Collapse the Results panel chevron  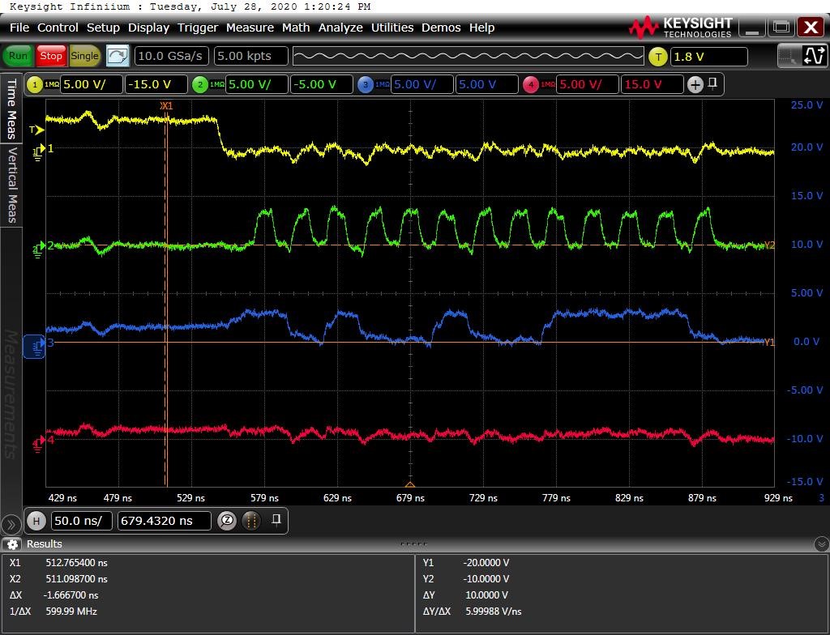click(821, 544)
